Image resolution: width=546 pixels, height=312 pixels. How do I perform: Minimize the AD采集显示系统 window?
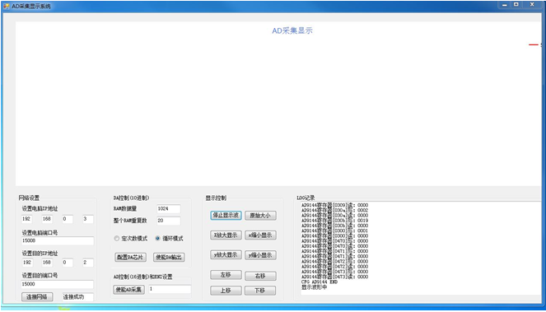(505, 5)
